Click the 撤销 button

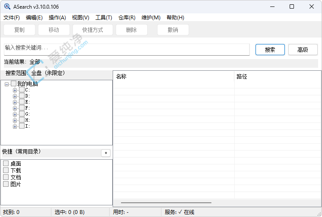tap(173, 30)
